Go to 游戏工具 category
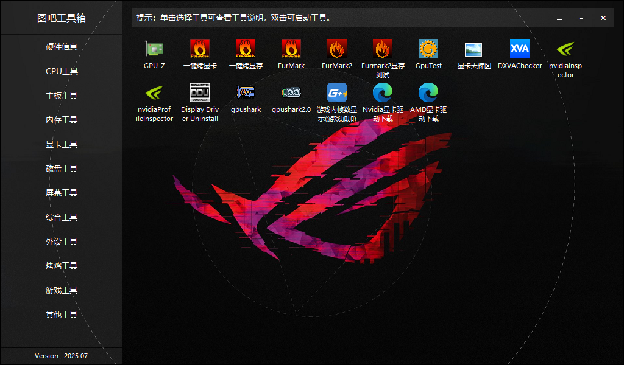 tap(62, 290)
